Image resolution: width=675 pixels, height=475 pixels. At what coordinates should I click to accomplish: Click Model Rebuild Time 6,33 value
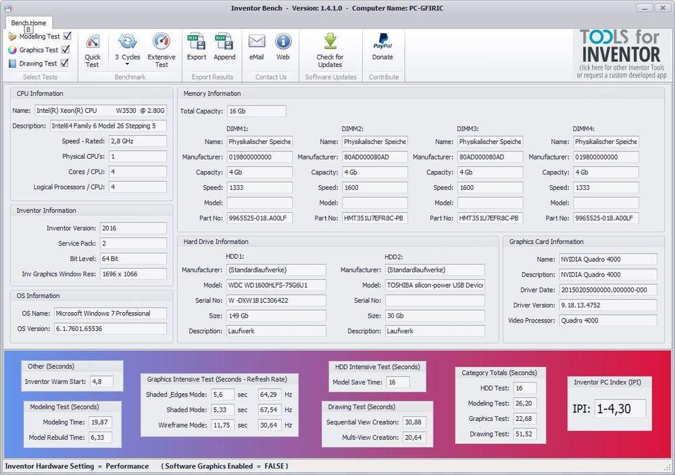100,438
